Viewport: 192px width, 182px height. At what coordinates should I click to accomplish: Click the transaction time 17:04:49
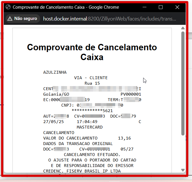(x=87, y=122)
